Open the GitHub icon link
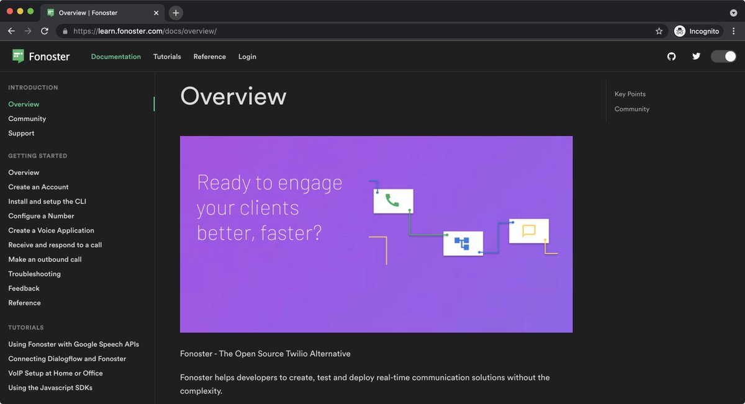 tap(671, 56)
